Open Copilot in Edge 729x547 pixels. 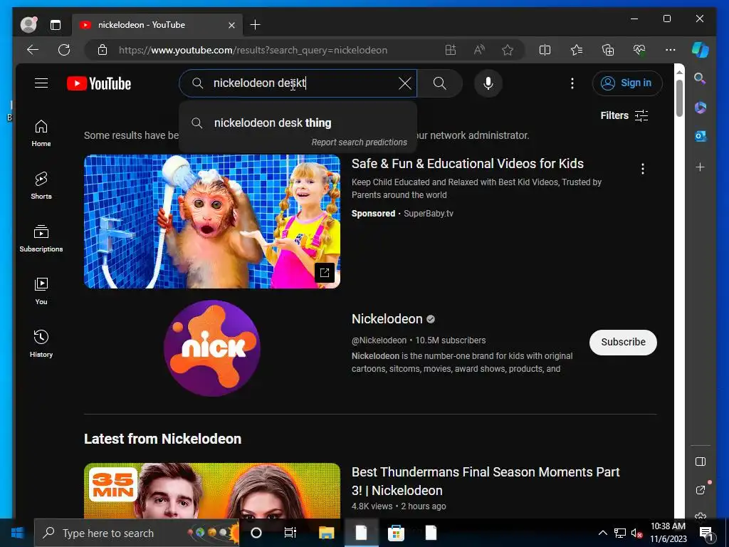coord(701,50)
